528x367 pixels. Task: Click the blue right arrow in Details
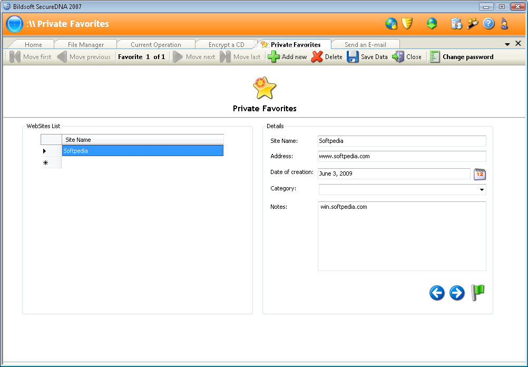457,293
